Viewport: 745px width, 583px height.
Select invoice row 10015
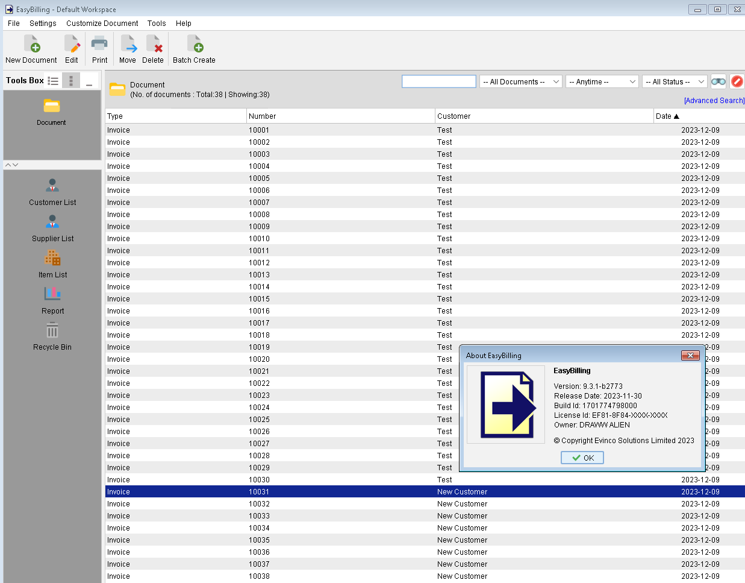point(425,299)
